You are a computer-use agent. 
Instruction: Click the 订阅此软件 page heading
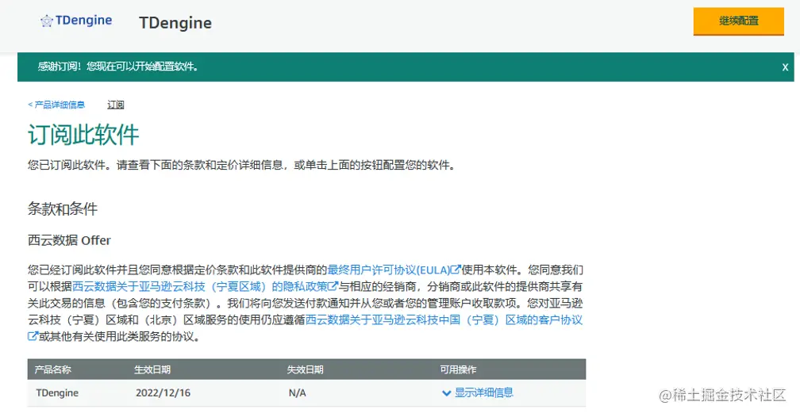(x=83, y=135)
